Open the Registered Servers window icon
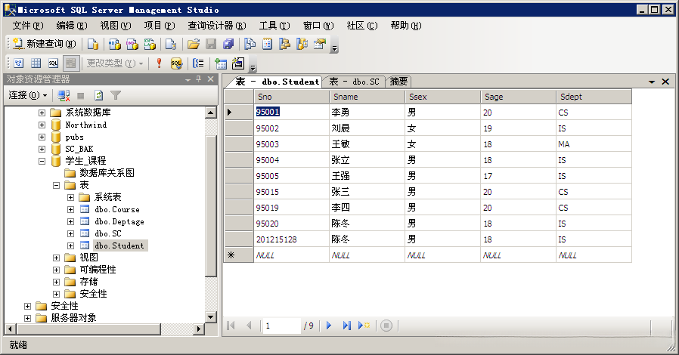 pos(250,44)
